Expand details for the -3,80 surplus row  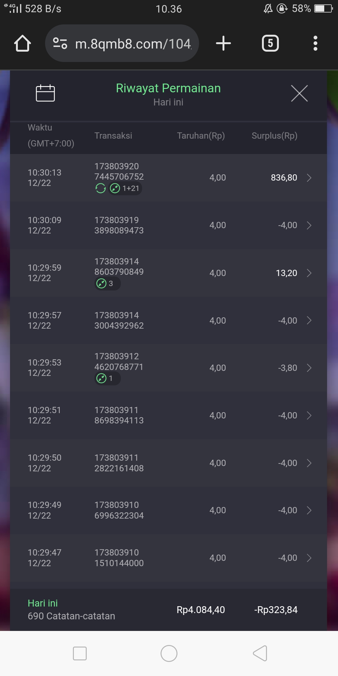point(309,368)
